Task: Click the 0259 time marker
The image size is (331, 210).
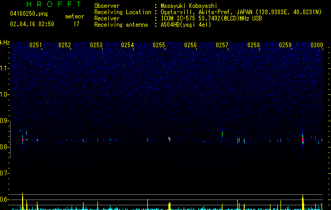Action: point(285,45)
